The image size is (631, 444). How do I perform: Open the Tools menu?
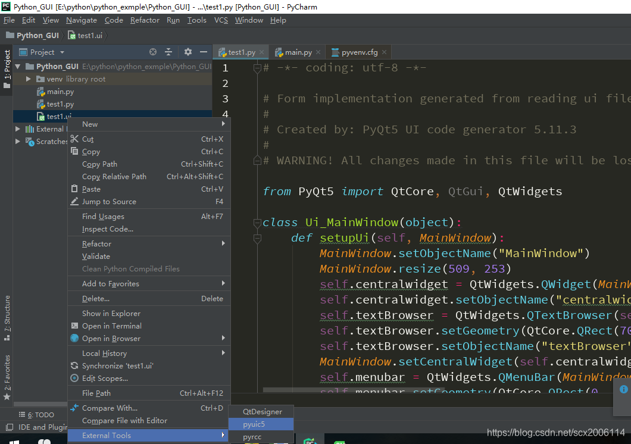pos(196,20)
